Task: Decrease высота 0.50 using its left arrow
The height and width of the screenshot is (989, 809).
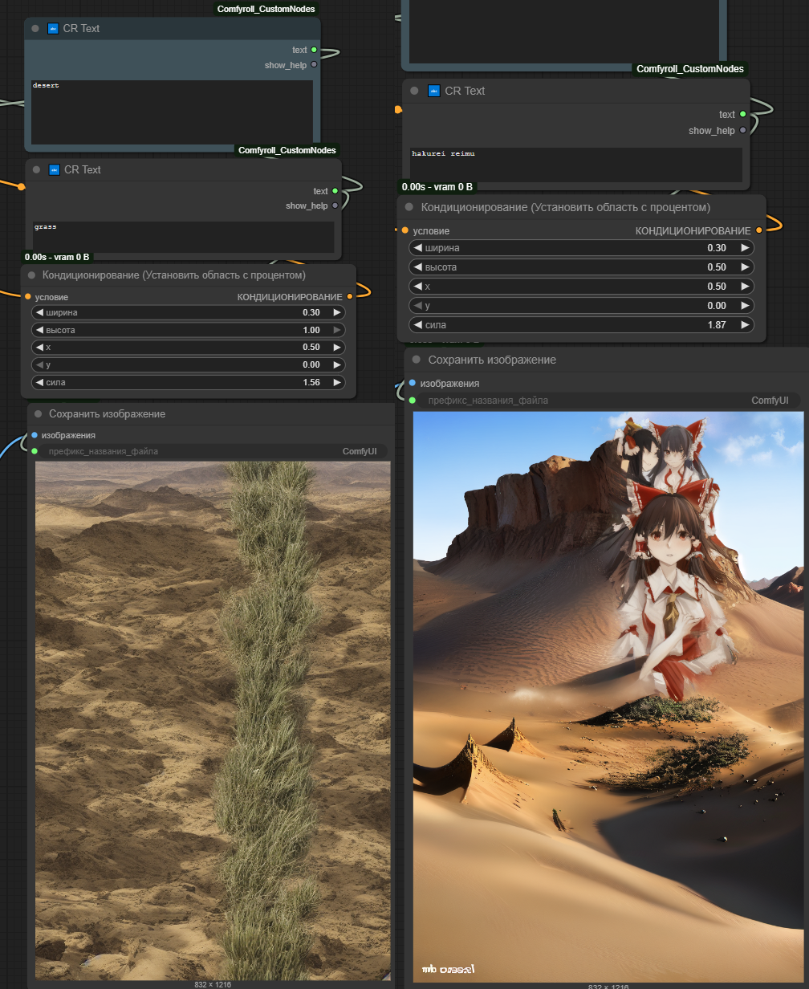Action: tap(417, 267)
